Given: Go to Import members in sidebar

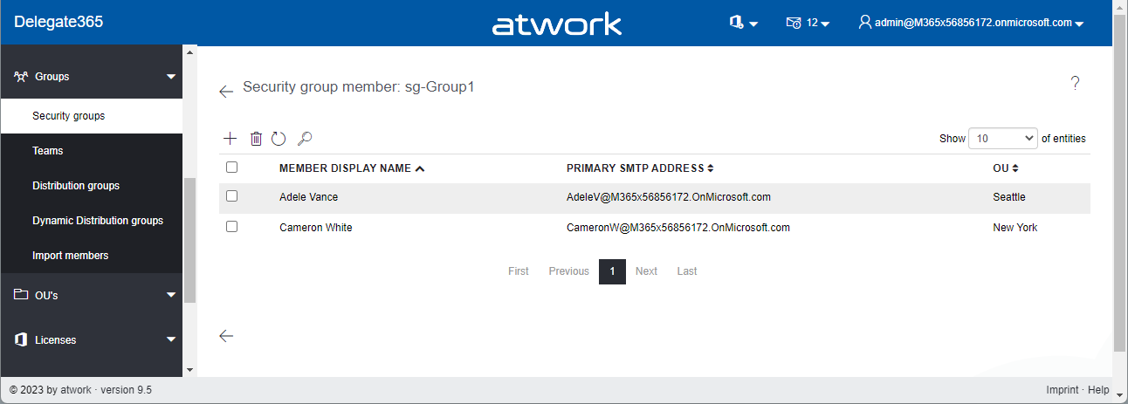Looking at the screenshot, I should coord(71,256).
